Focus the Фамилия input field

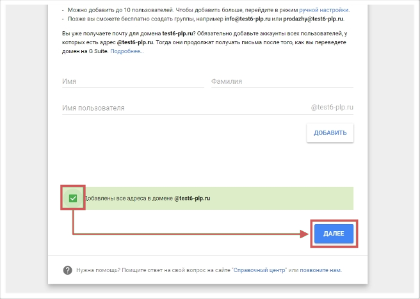point(282,81)
